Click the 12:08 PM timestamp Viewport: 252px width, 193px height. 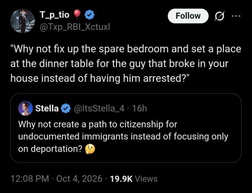[30, 178]
